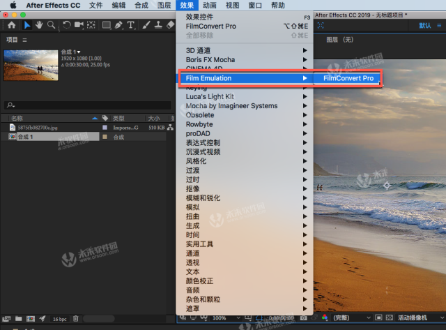Choose FilmConvert Pro in the Film Emulation submenu
The height and width of the screenshot is (330, 446).
[348, 78]
